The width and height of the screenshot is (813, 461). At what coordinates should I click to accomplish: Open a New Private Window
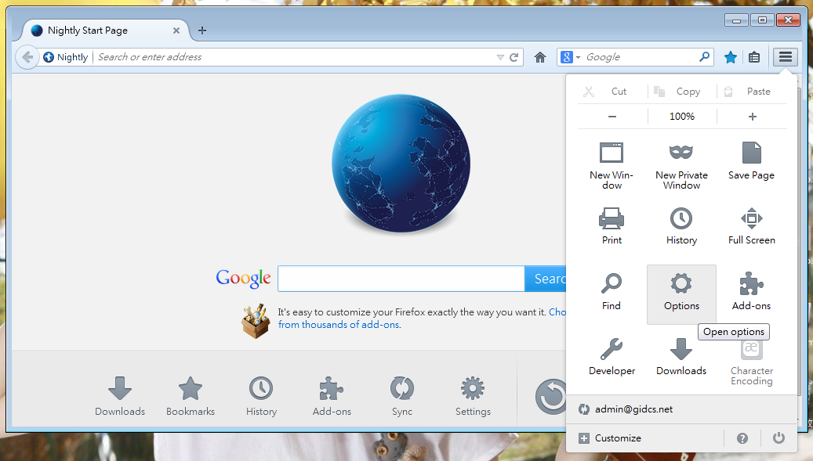click(x=681, y=165)
